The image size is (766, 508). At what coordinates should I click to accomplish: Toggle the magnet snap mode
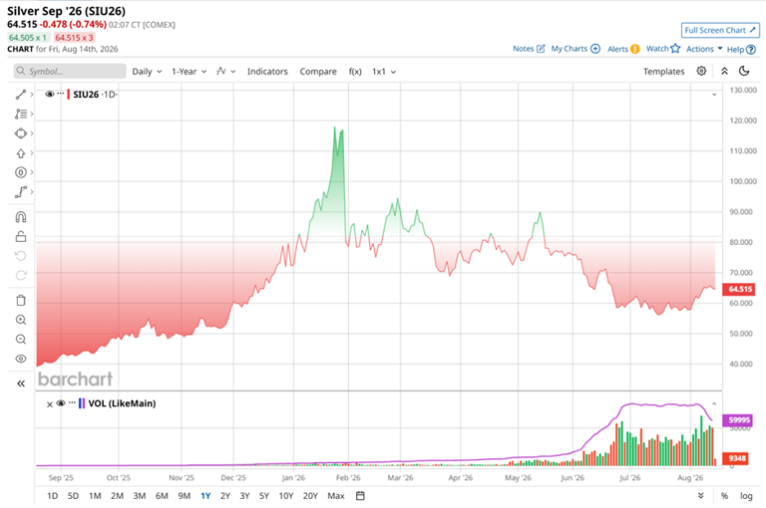pos(21,217)
